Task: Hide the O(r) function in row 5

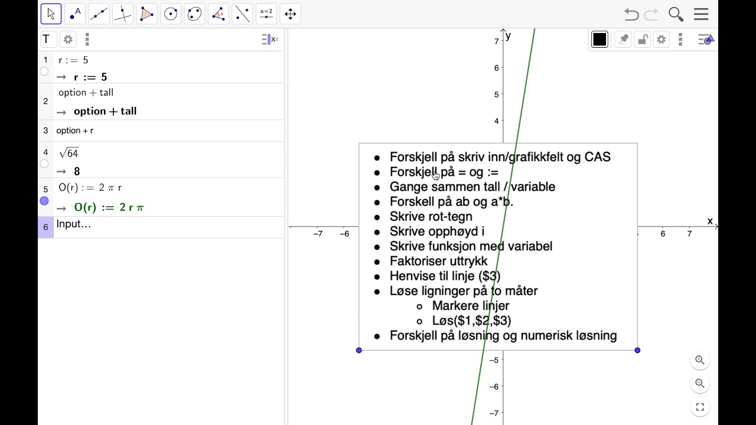Action: 44,201
